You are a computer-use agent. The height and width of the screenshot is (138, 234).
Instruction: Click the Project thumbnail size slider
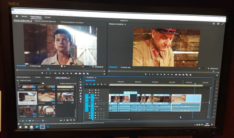point(36,121)
